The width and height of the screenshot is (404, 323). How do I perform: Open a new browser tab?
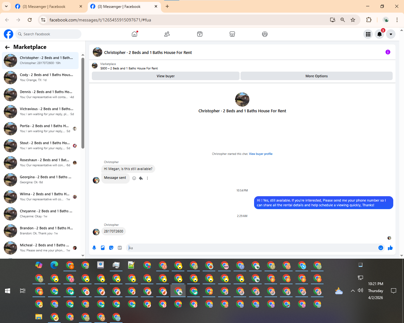coord(167,6)
